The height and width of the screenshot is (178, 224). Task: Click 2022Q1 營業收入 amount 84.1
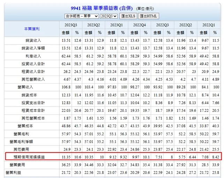205,87
